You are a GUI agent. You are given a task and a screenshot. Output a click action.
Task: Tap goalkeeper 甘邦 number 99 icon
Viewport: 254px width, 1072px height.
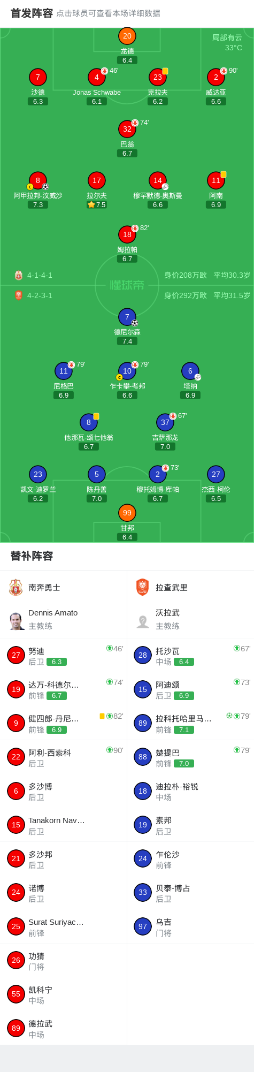tap(127, 513)
